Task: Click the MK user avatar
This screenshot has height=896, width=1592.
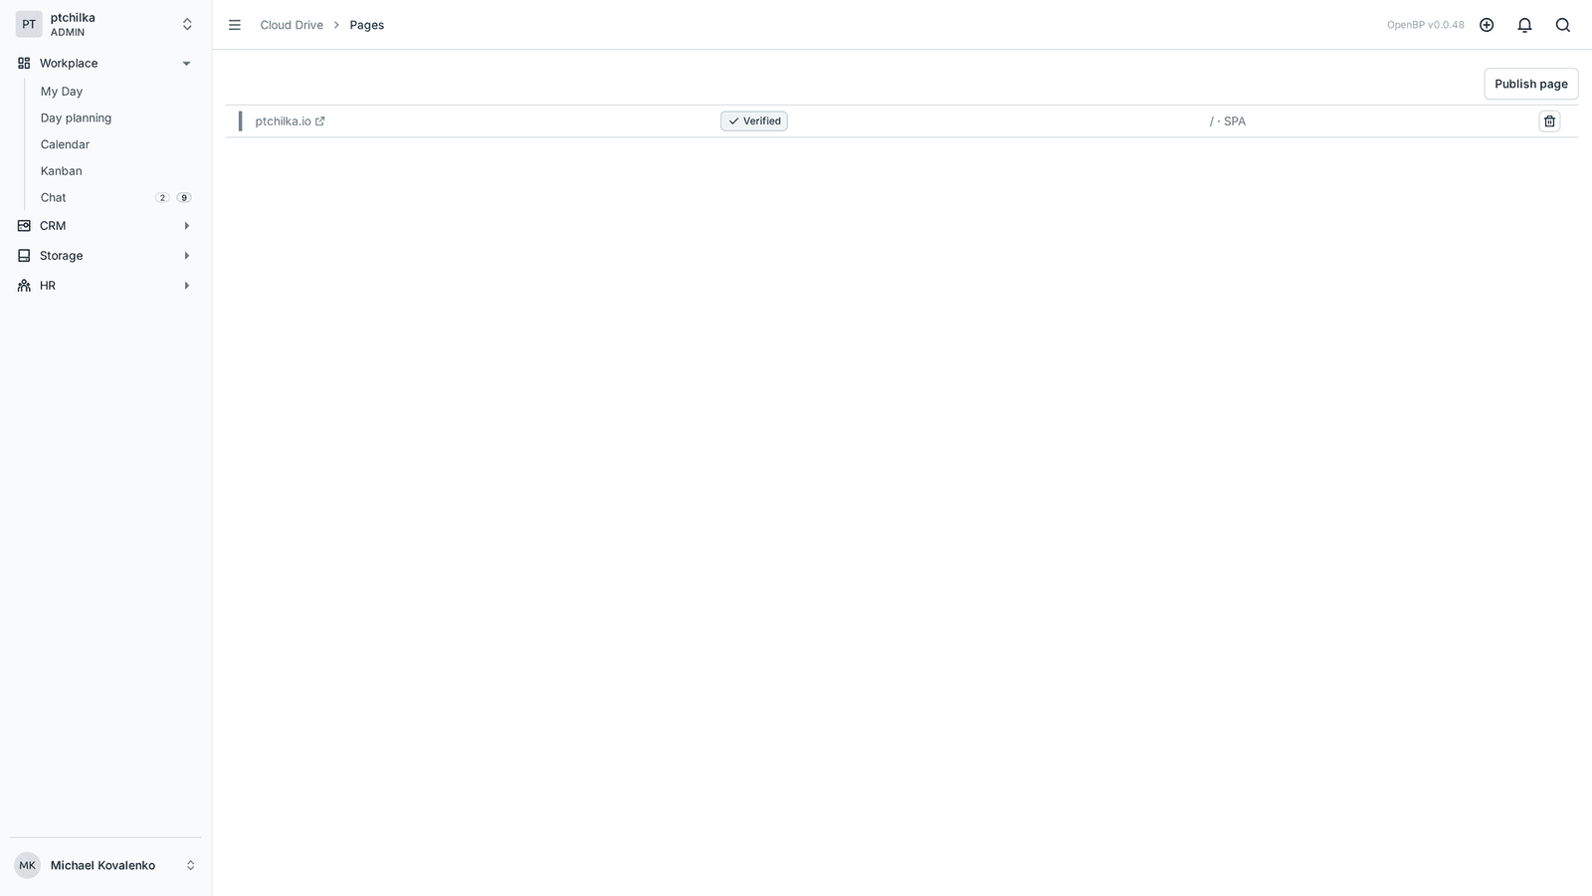Action: pyautogui.click(x=27, y=865)
